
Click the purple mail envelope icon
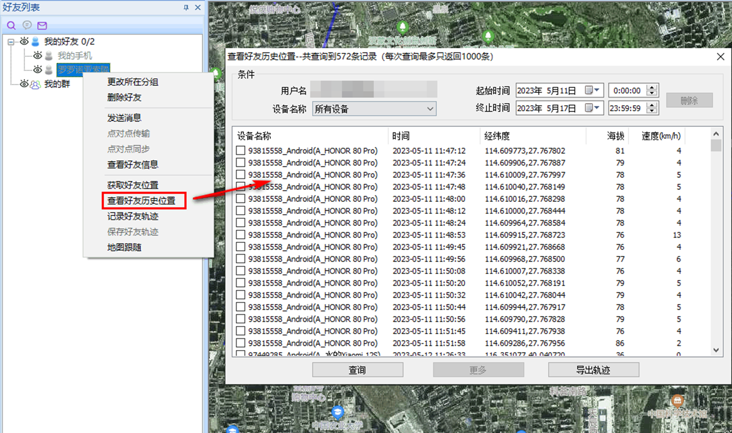[42, 26]
